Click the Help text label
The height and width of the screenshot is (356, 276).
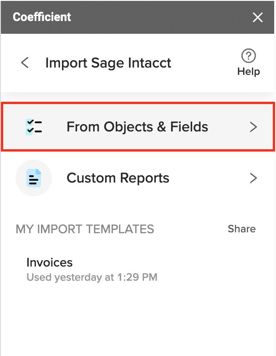click(248, 72)
